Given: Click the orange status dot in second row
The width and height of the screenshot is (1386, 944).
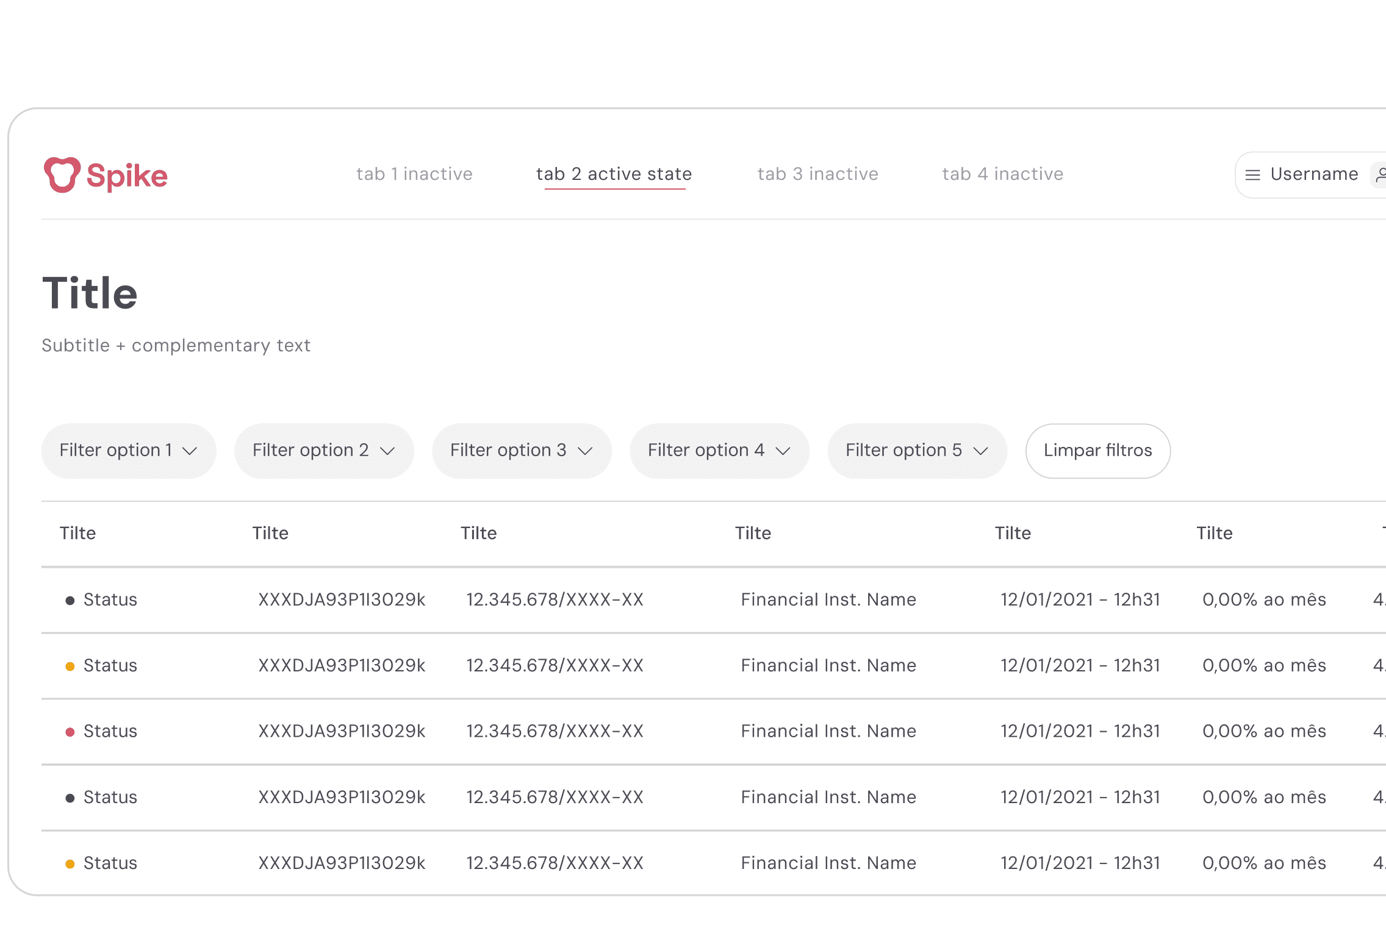Looking at the screenshot, I should coord(70,667).
